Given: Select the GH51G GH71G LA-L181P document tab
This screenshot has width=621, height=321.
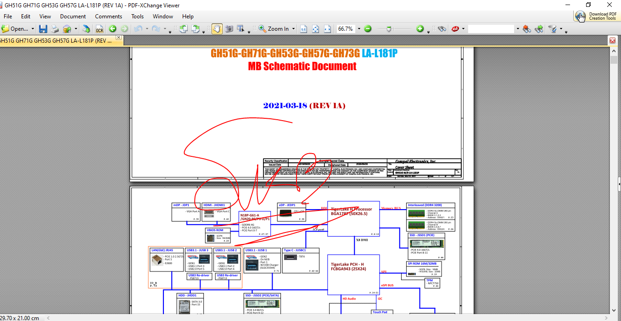Looking at the screenshot, I should [x=56, y=40].
